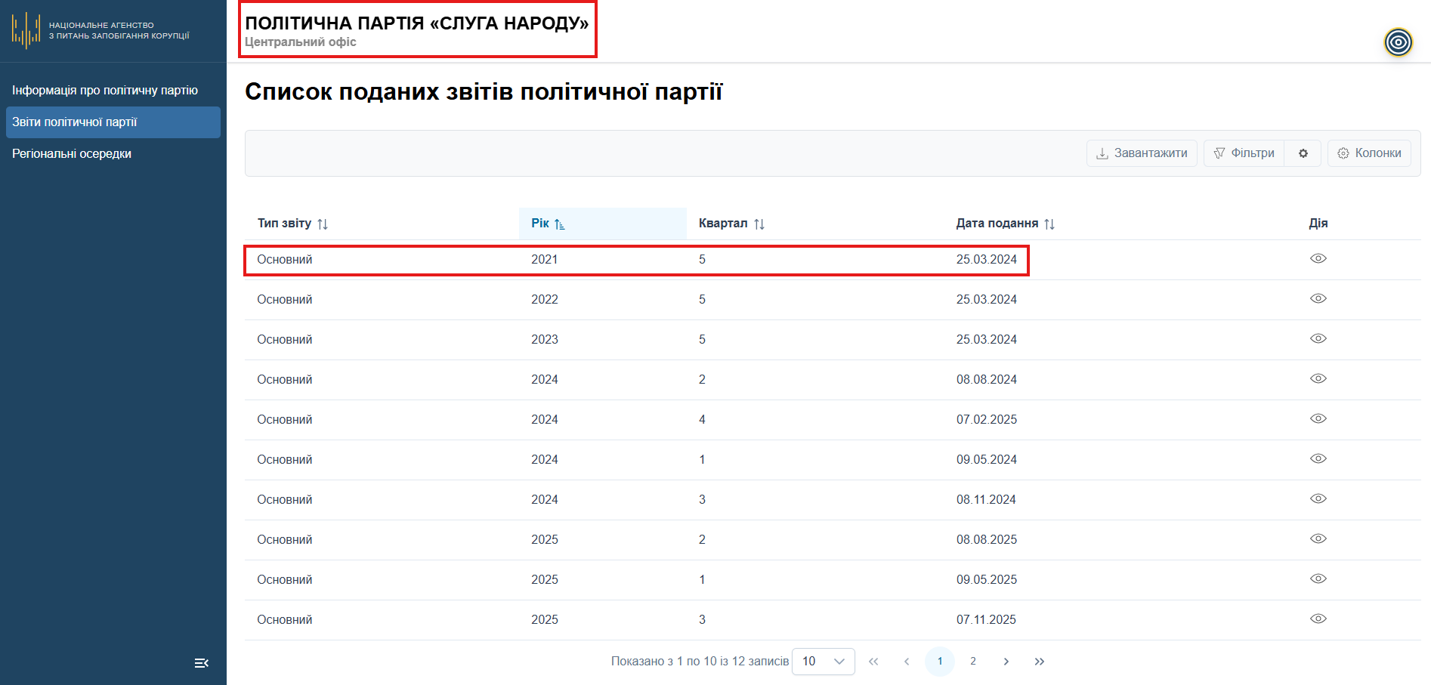The width and height of the screenshot is (1431, 685).
Task: Open the round accessibility icon at top right
Action: (1398, 42)
